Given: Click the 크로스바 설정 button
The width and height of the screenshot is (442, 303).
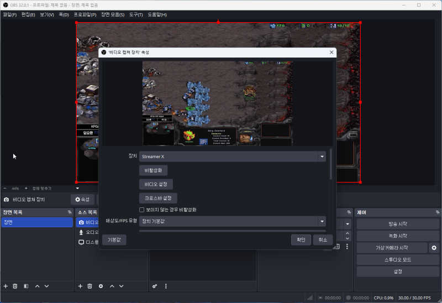Looking at the screenshot, I should (158, 198).
